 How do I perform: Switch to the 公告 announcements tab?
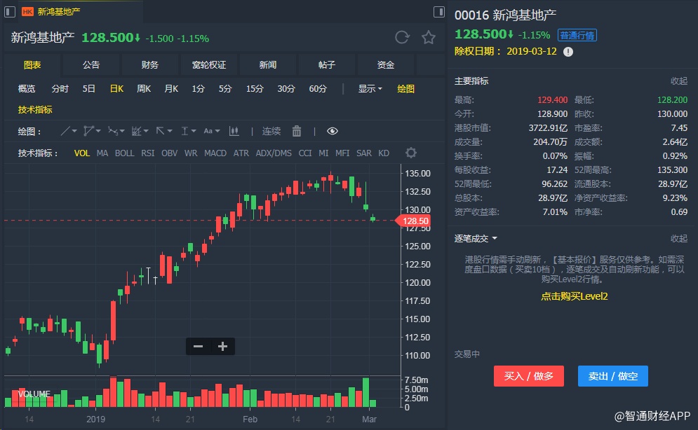91,65
